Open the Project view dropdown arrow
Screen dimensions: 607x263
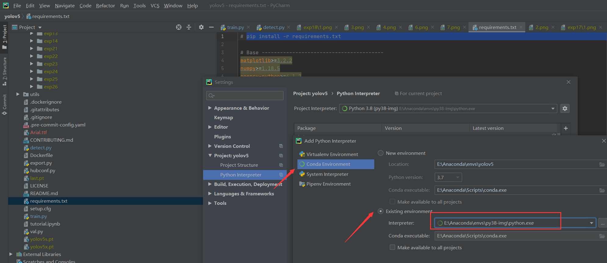pos(40,27)
